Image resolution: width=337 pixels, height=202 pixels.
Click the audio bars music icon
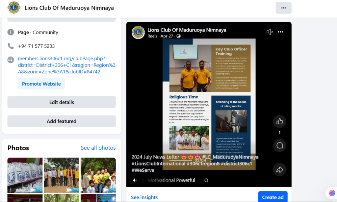tap(135, 180)
